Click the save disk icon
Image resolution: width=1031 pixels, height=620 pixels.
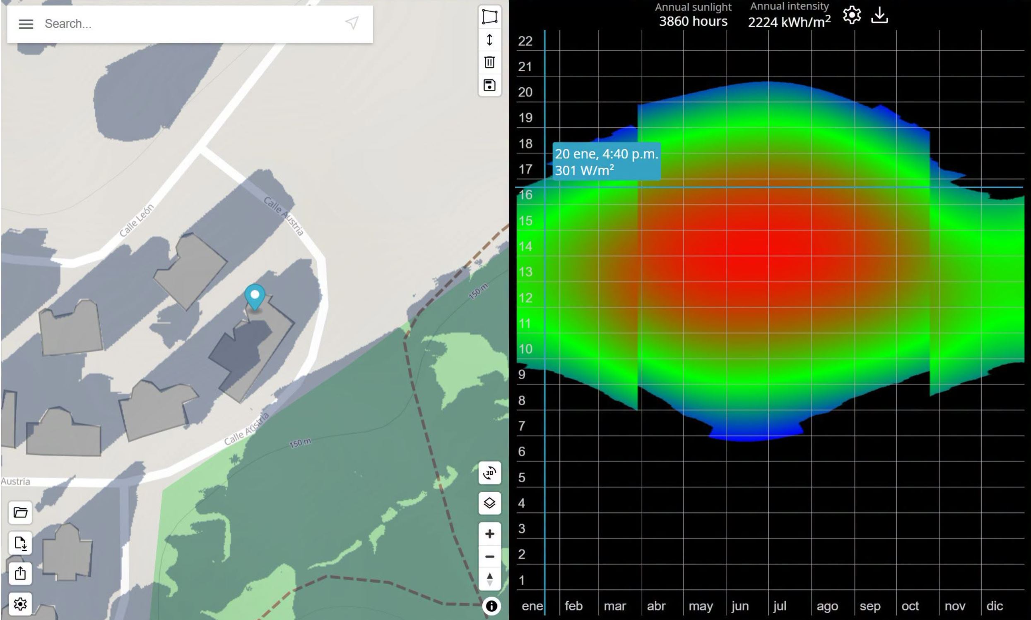[x=489, y=85]
